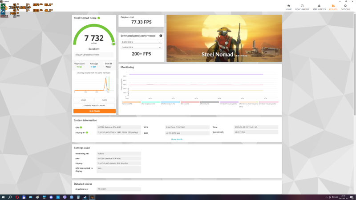Open Windows taskbar search
Screen dimensions: 356x200
tap(10, 197)
